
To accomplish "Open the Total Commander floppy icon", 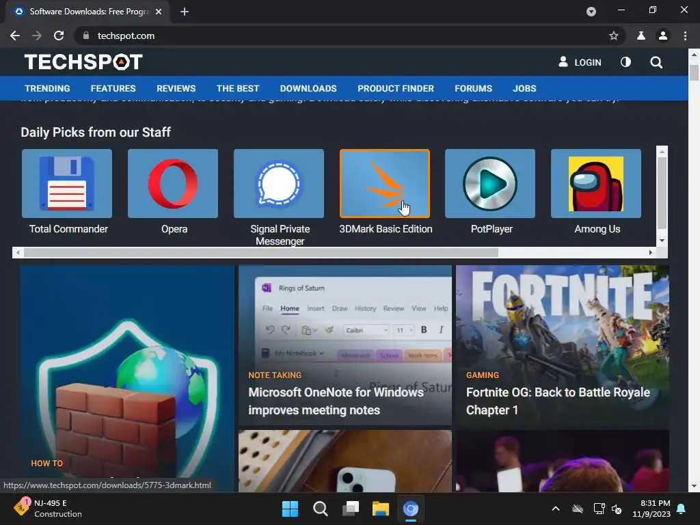I will (67, 183).
